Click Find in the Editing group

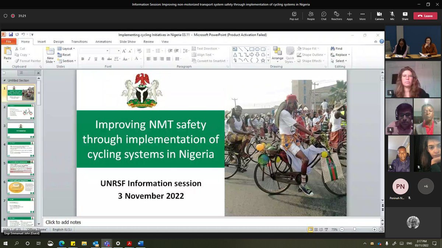pos(336,48)
